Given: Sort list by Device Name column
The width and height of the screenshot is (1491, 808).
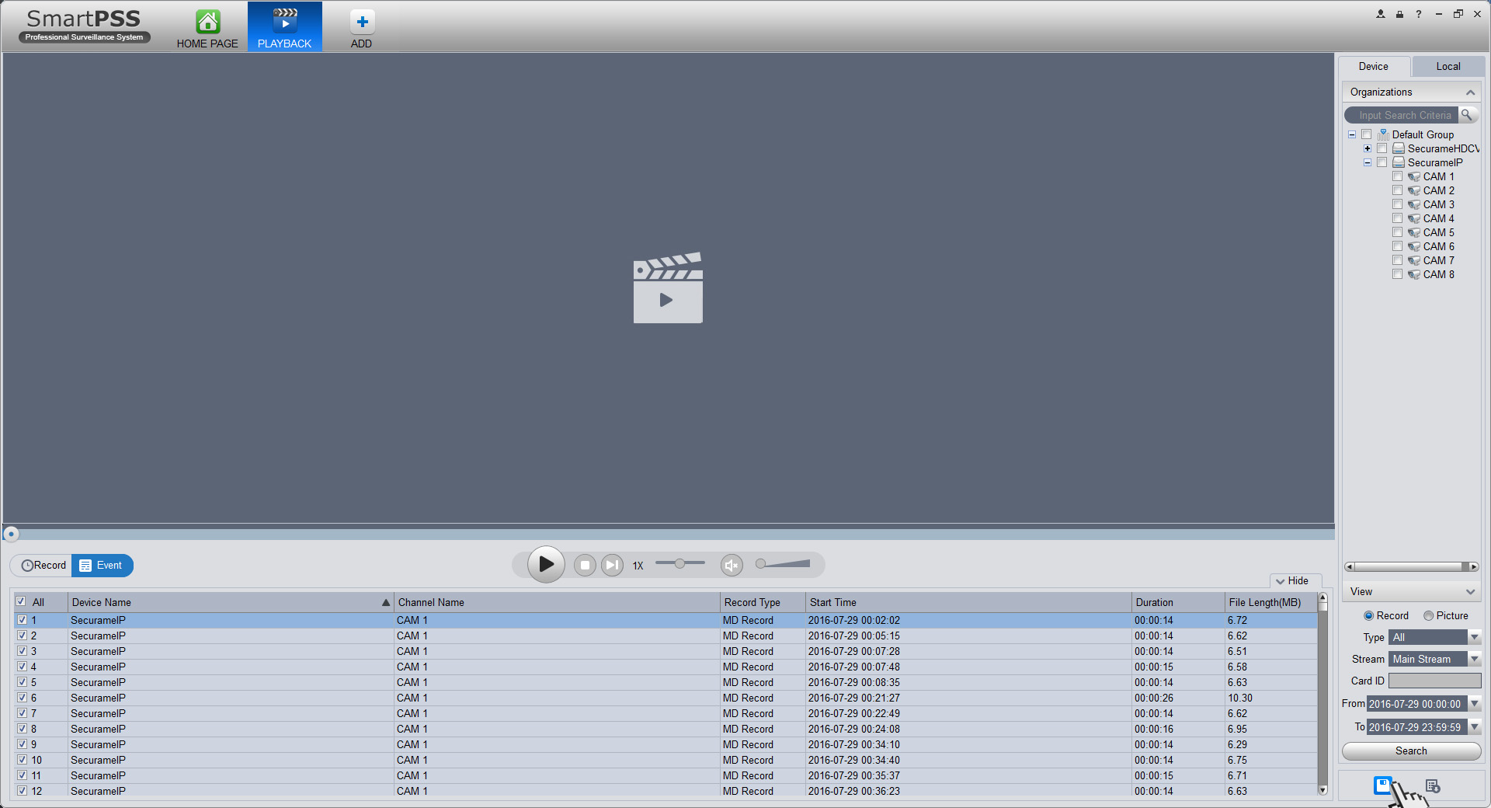Looking at the screenshot, I should [x=231, y=602].
